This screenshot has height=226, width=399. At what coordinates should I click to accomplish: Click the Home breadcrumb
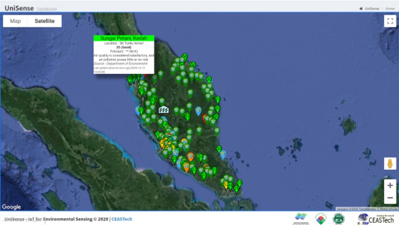(390, 9)
